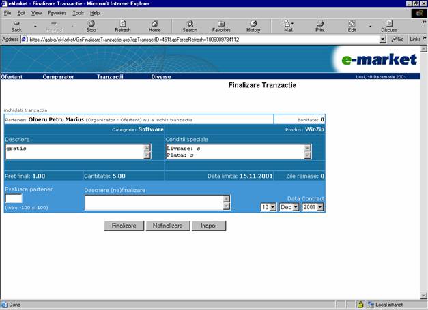Viewport: 428px width, 310px height.
Task: Click the Back toolbar icon
Action: (x=16, y=26)
